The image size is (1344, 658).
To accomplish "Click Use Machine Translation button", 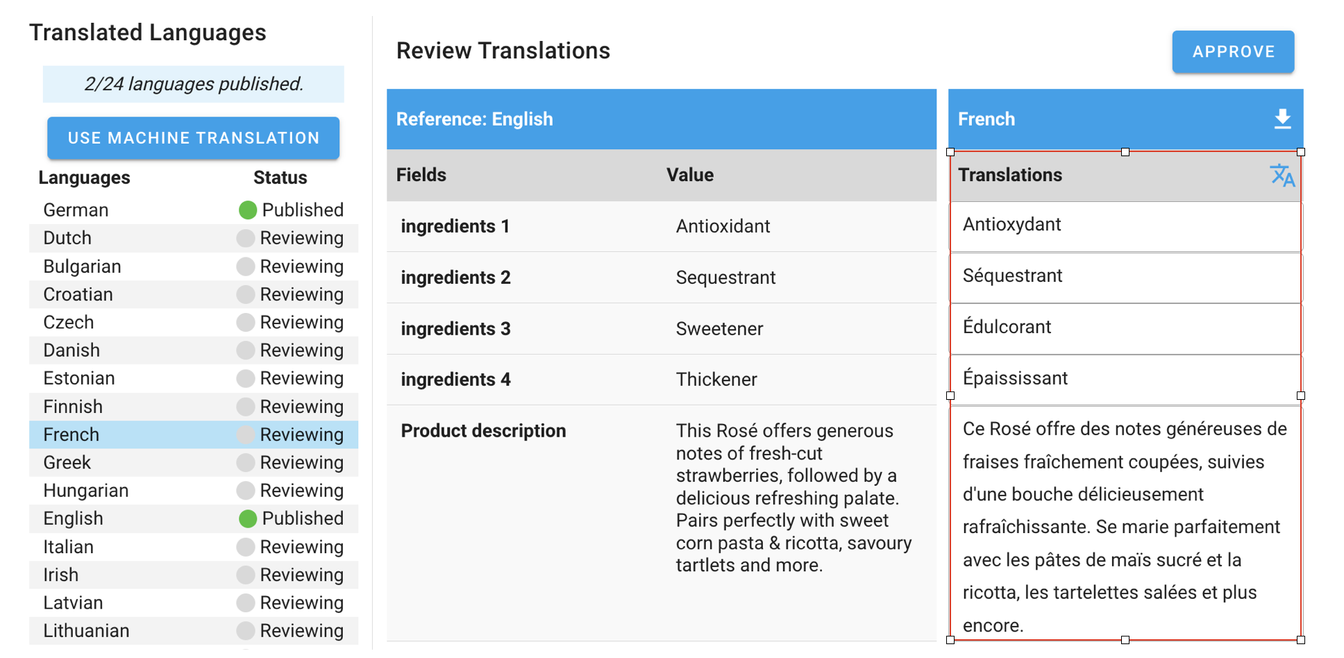I will click(193, 138).
